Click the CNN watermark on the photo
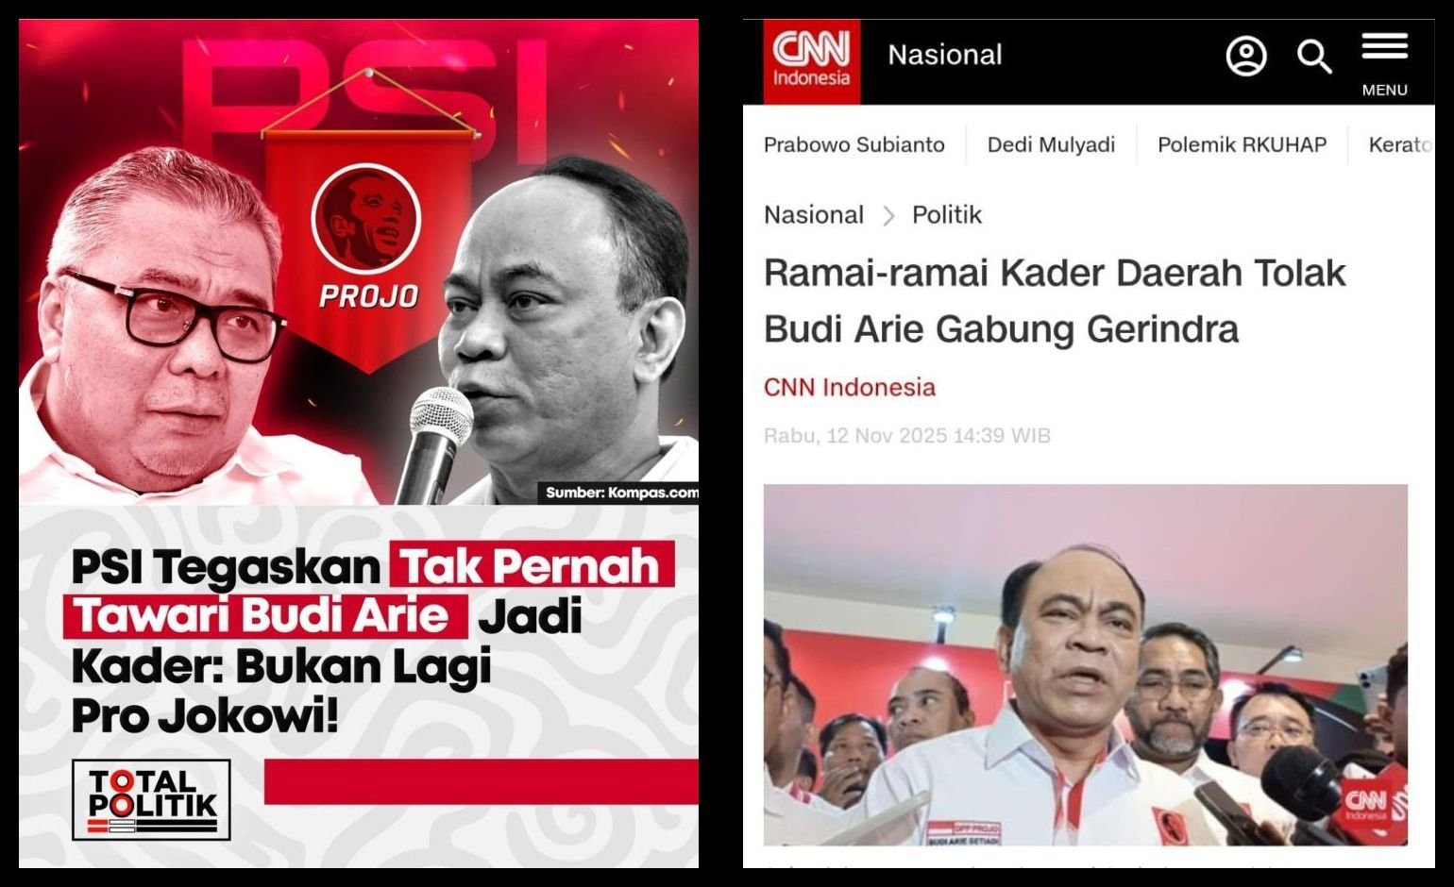Viewport: 1454px width, 887px height. coord(1368,805)
